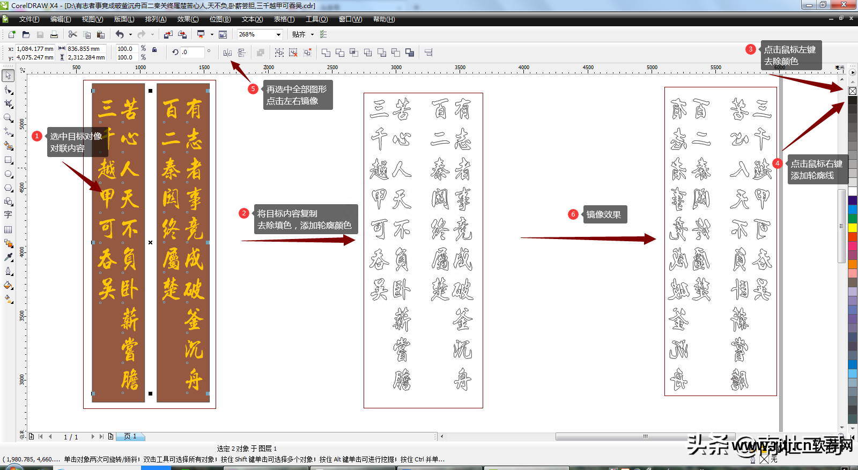The image size is (858, 470).
Task: Click the no-color X swatch
Action: click(853, 91)
